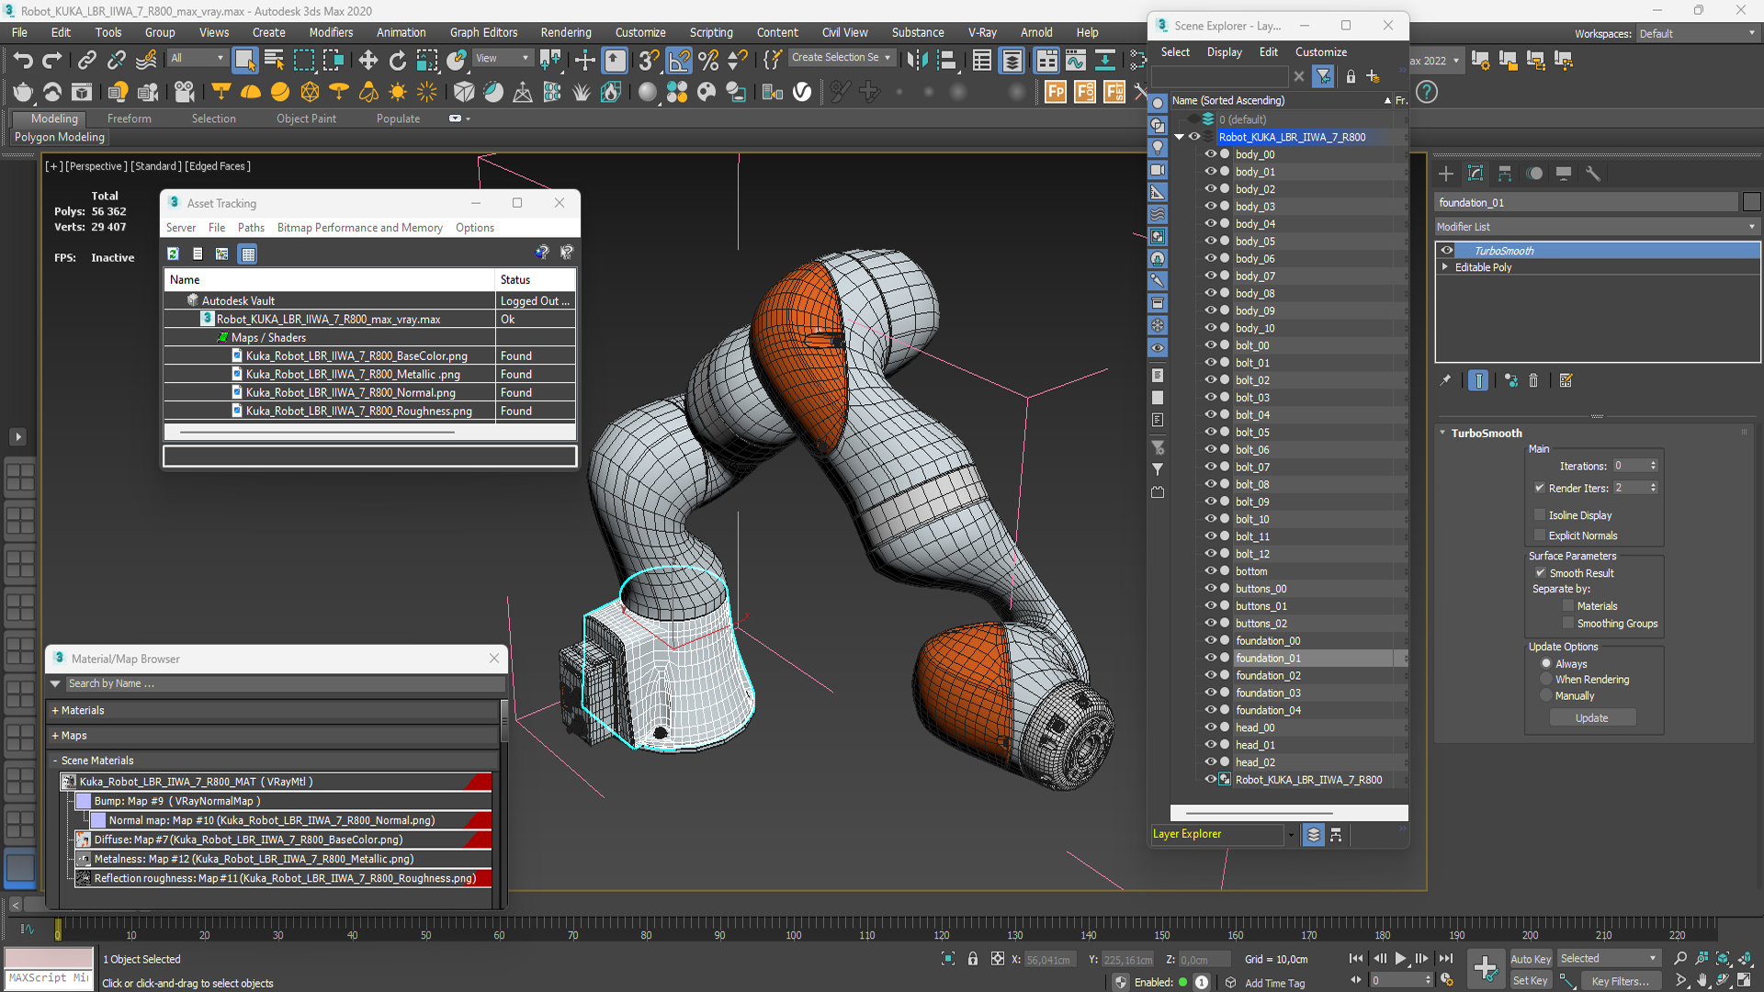Click the Redo arrow icon

point(52,61)
